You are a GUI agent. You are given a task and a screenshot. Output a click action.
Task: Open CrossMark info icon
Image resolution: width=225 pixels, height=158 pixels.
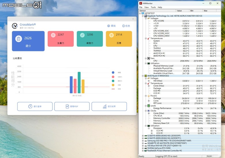click(123, 26)
